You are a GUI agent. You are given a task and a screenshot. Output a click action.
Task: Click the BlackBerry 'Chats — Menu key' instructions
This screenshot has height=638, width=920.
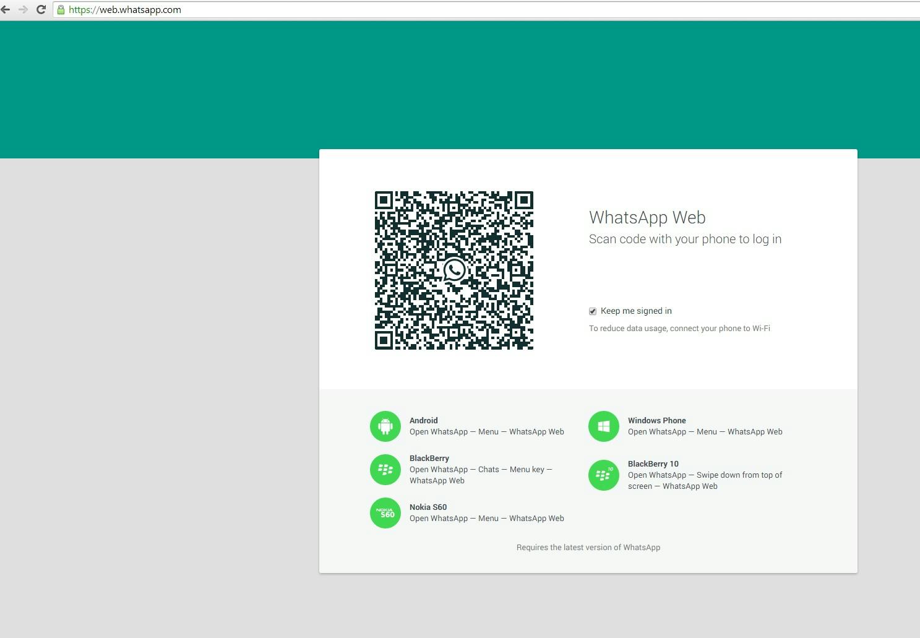[x=481, y=475]
